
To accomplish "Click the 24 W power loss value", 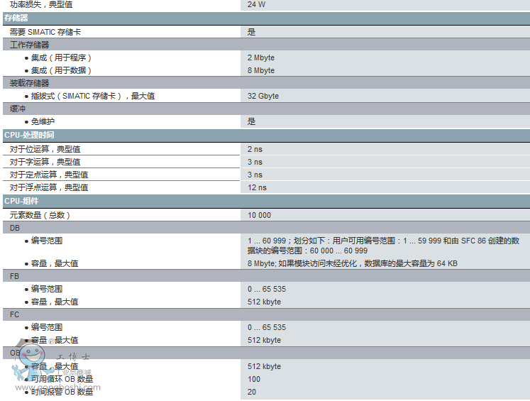I will click(257, 4).
